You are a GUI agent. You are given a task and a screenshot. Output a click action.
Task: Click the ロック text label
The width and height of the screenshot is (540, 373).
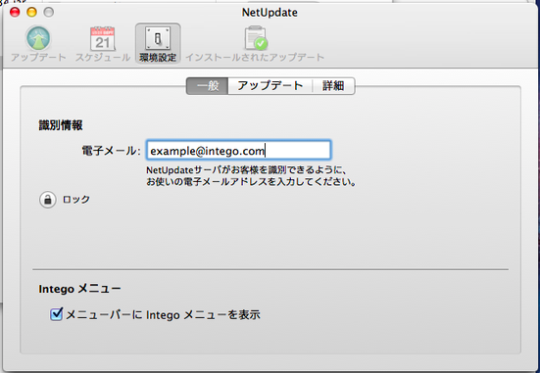point(76,200)
